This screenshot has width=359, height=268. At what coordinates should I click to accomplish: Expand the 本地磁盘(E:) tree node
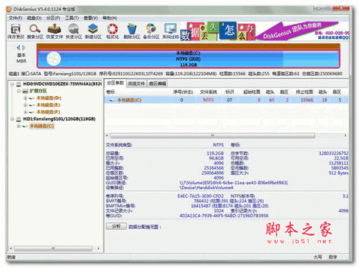[25, 105]
